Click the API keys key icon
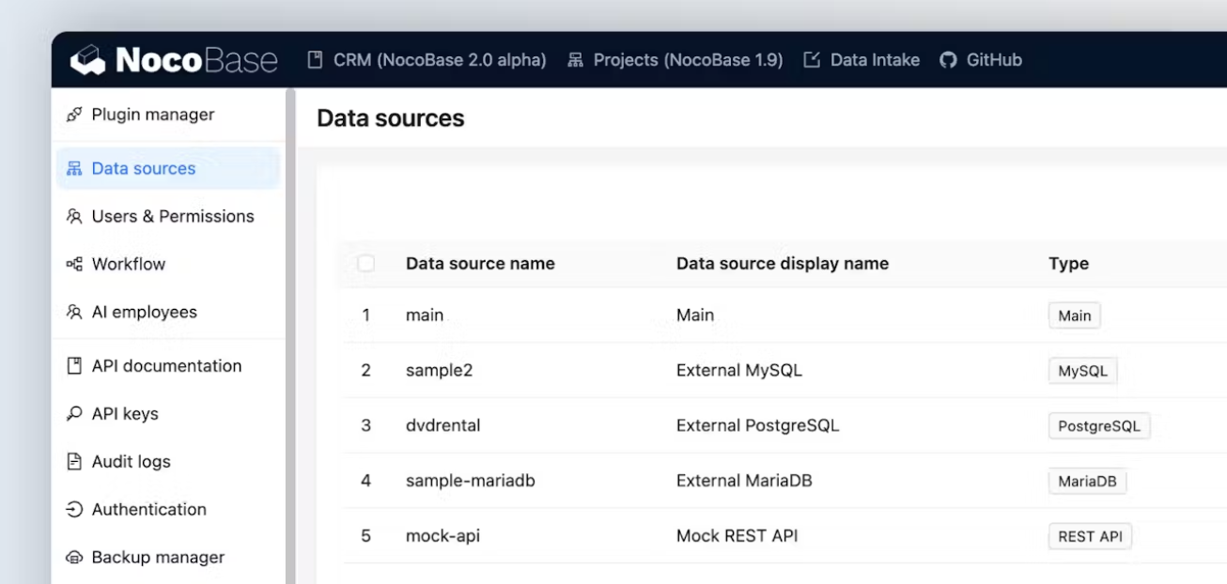 [74, 414]
